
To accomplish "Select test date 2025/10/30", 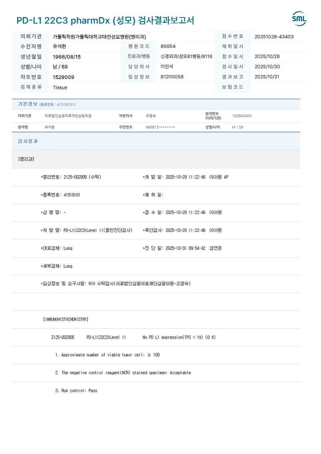I will click(267, 66).
